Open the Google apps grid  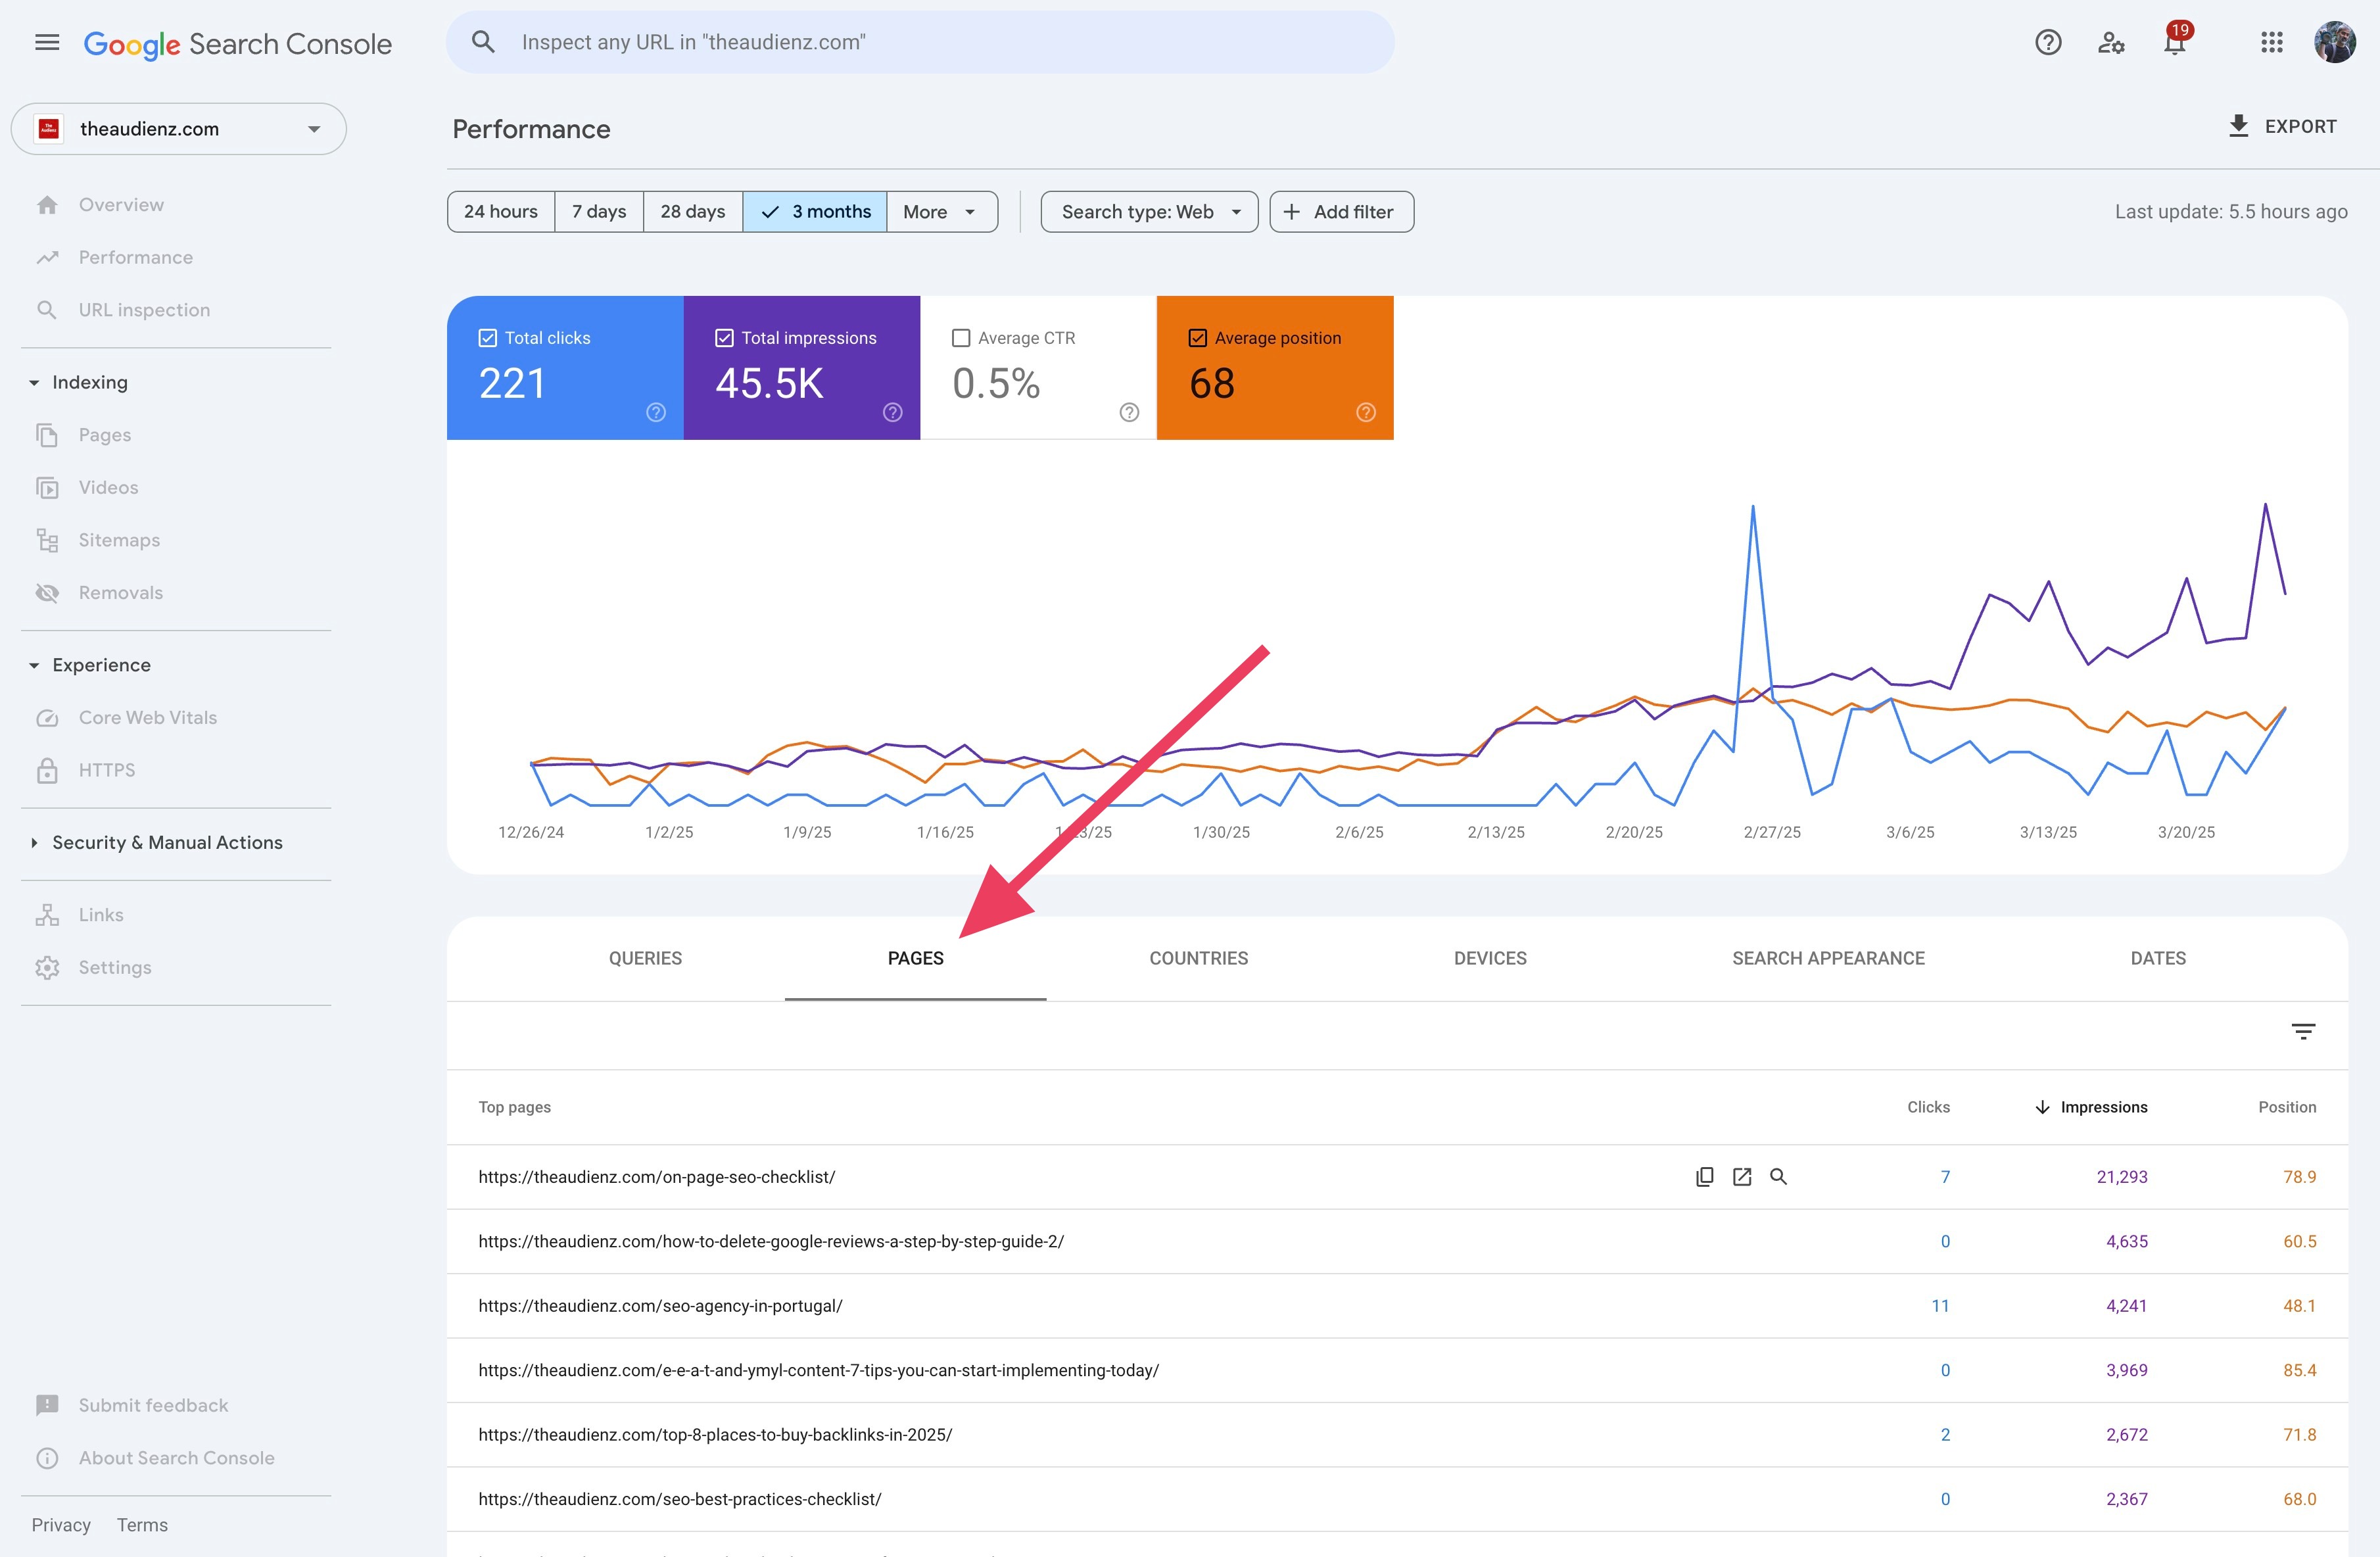(x=2272, y=42)
